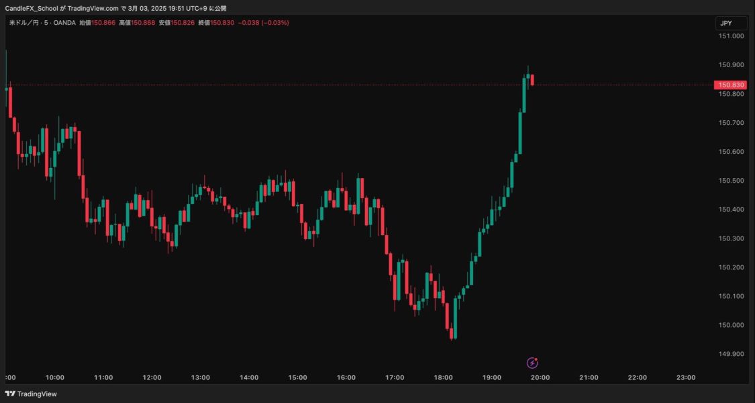Click the 150.500 price axis label
Screen dimensions: 755x403
(x=731, y=181)
